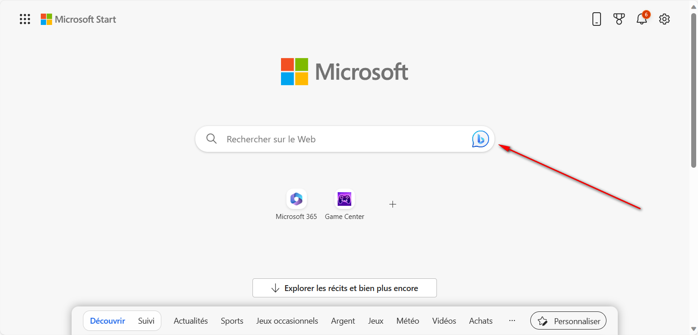Image resolution: width=698 pixels, height=335 pixels.
Task: Click the Microsoft Start logo
Action: click(78, 19)
